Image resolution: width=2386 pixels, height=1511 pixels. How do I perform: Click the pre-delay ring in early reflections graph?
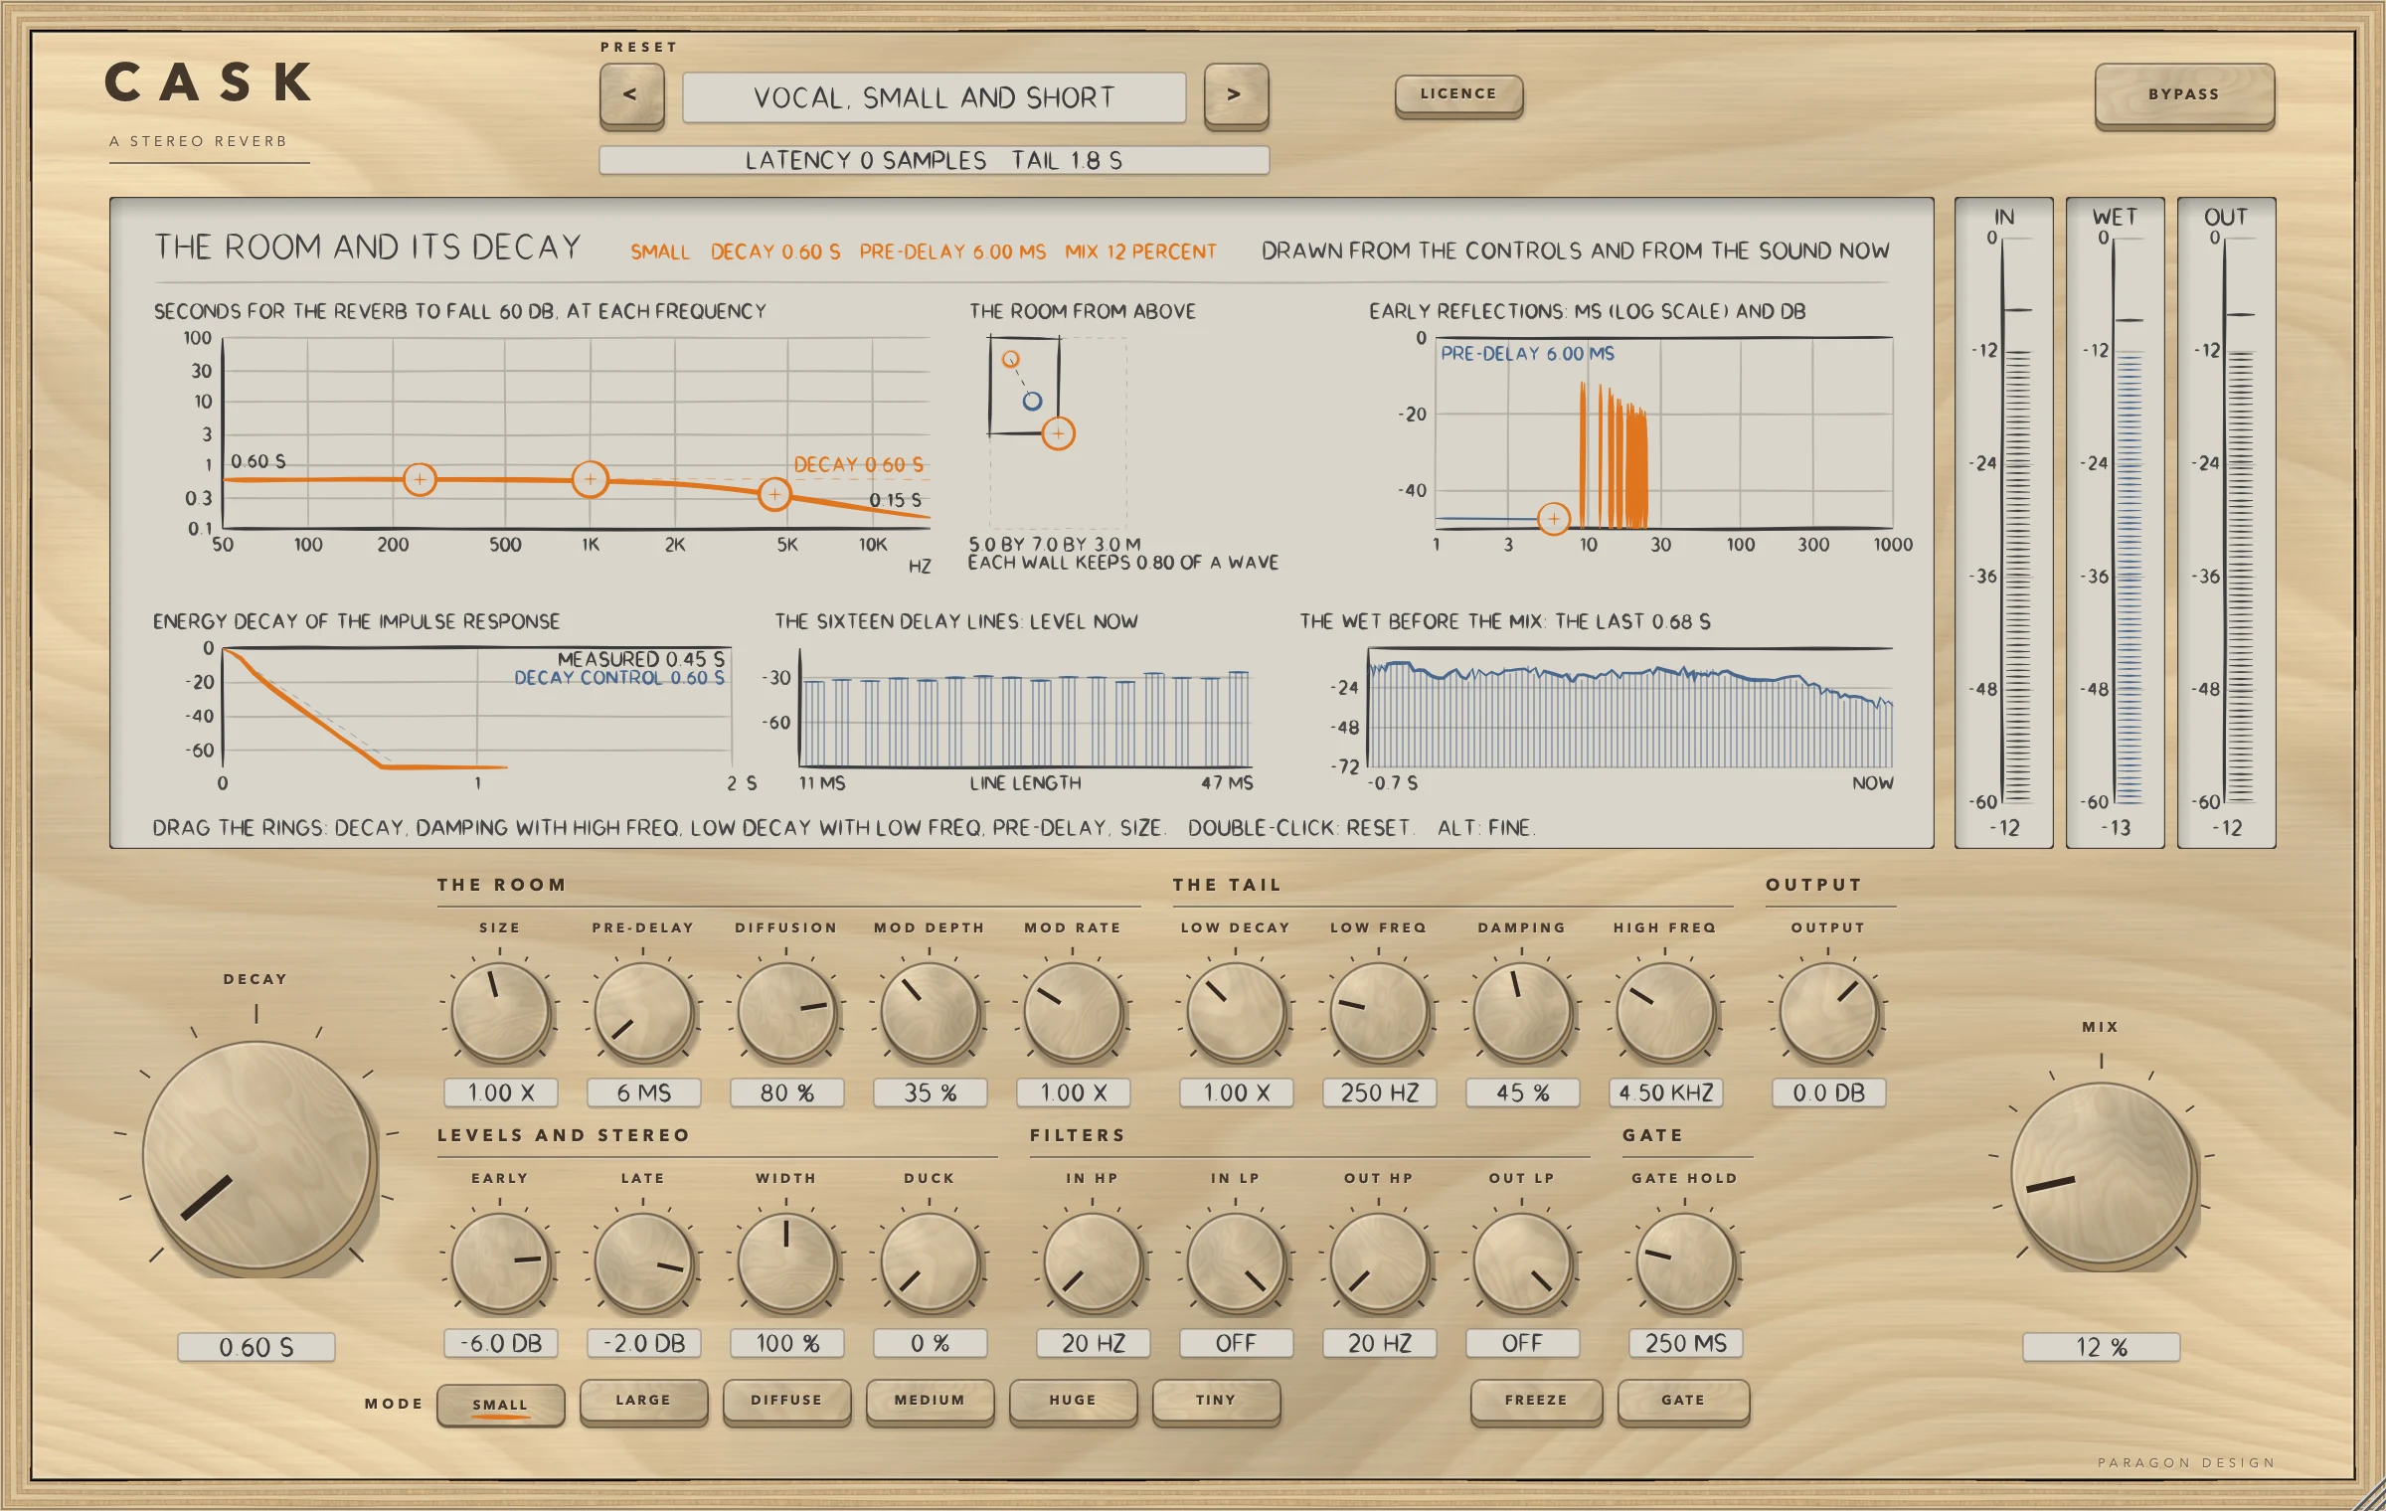click(1554, 518)
